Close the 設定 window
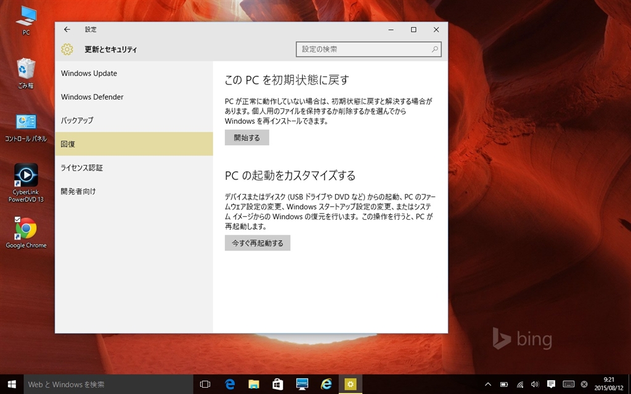 pyautogui.click(x=436, y=30)
